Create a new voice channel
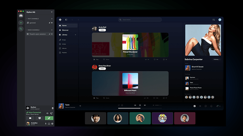The image size is (243, 136). pyautogui.click(x=52, y=30)
